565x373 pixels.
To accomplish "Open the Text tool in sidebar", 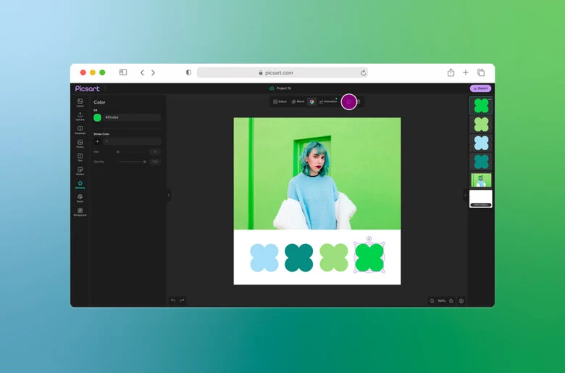I will [x=80, y=157].
